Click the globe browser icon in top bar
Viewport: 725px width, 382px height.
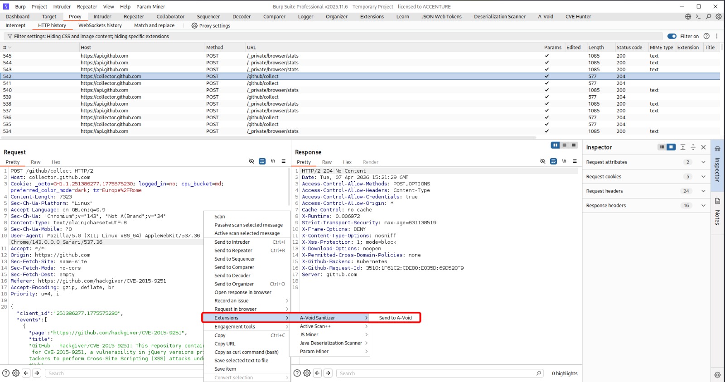click(688, 16)
